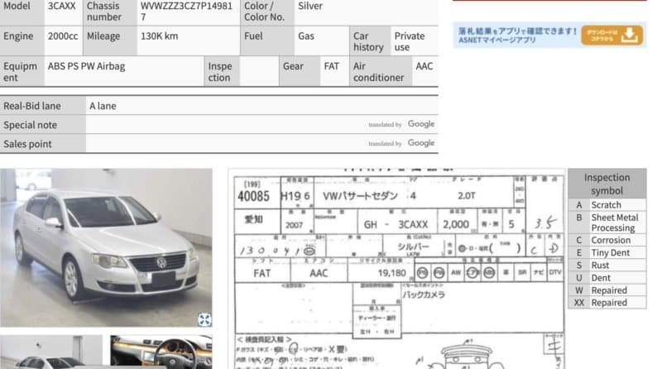Image resolution: width=662 pixels, height=369 pixels.
Task: Open the side-view car thumbnail
Action: [x=51, y=352]
